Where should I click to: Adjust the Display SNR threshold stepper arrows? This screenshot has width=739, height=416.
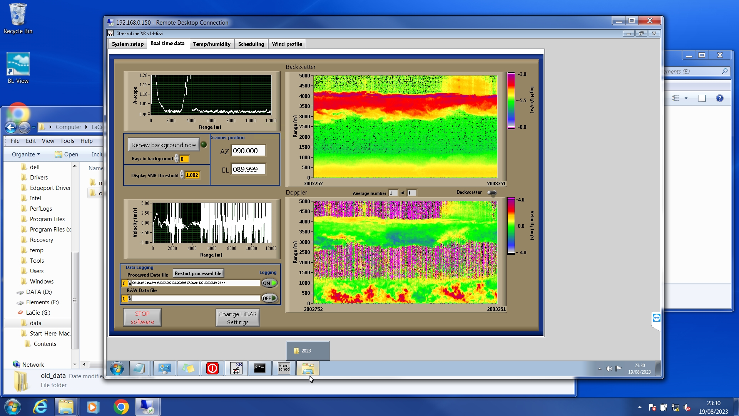coord(182,175)
